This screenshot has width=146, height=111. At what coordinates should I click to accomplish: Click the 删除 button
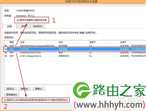point(25,89)
